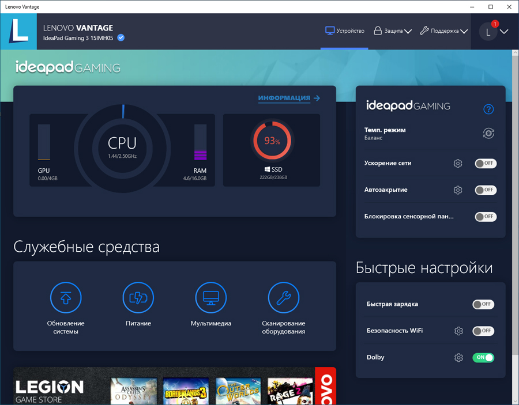Screen dimensions: 519x405
Task: Click the 1.44/2.50GHz CPU frequency
Action: [x=122, y=156]
